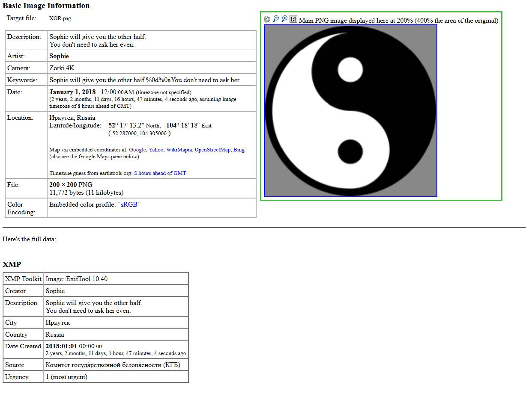Click the XMP section heading

point(12,264)
